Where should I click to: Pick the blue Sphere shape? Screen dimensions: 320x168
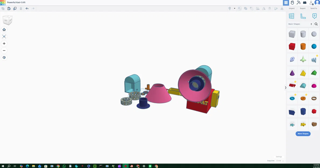coord(314,47)
